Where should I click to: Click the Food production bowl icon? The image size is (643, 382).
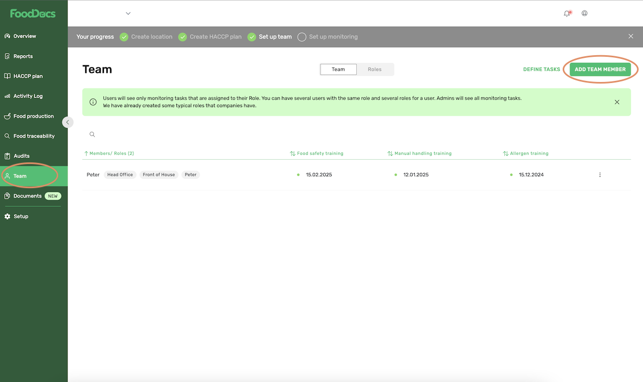pyautogui.click(x=7, y=116)
